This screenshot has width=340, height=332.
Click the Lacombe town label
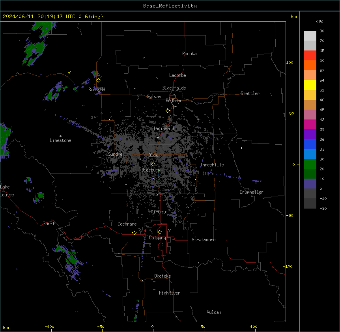click(x=177, y=75)
